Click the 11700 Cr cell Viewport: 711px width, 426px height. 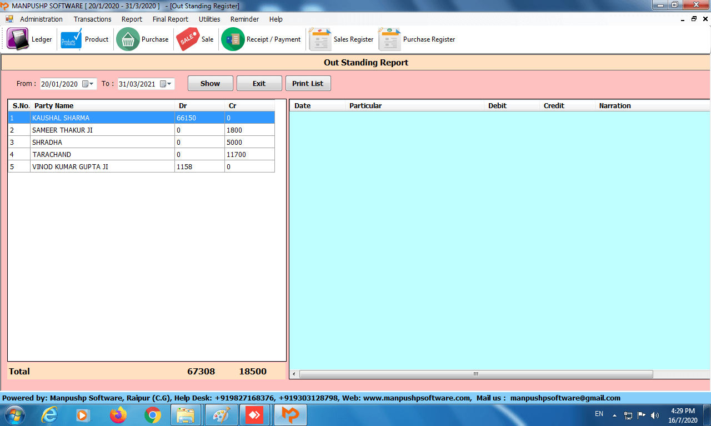click(249, 154)
